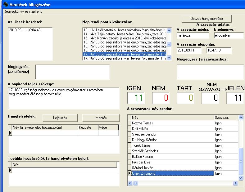
Task: Click the NEM SZAVAZOTT count box
Action: pos(210,98)
